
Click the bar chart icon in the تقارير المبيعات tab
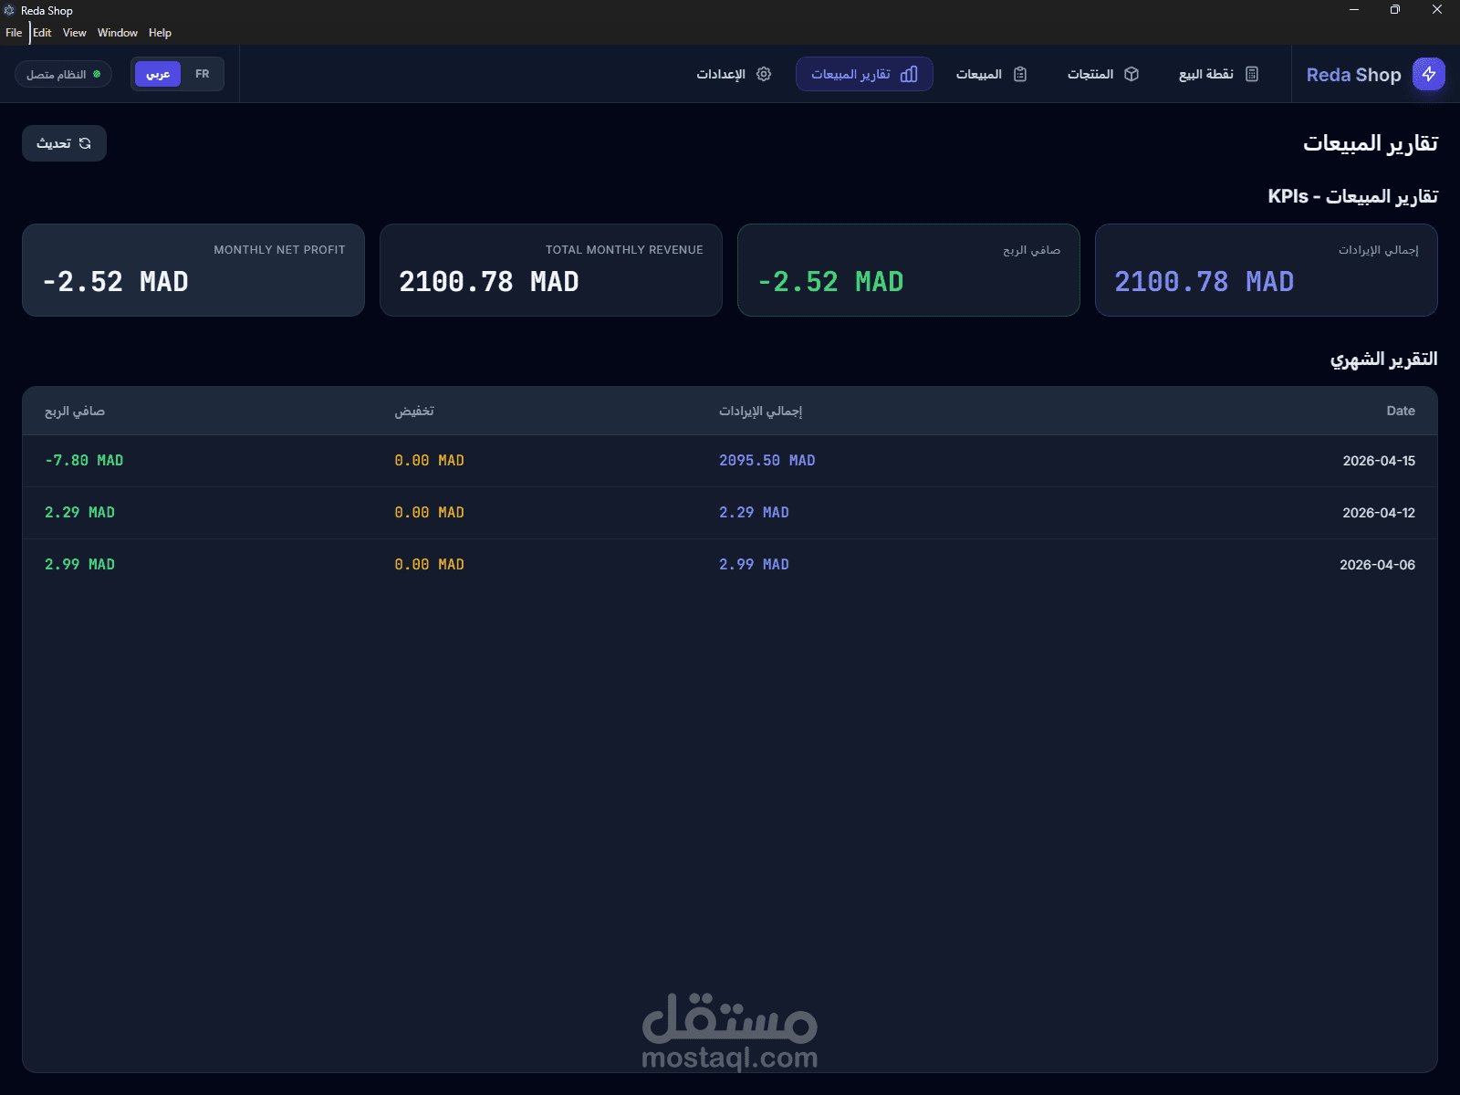[909, 74]
